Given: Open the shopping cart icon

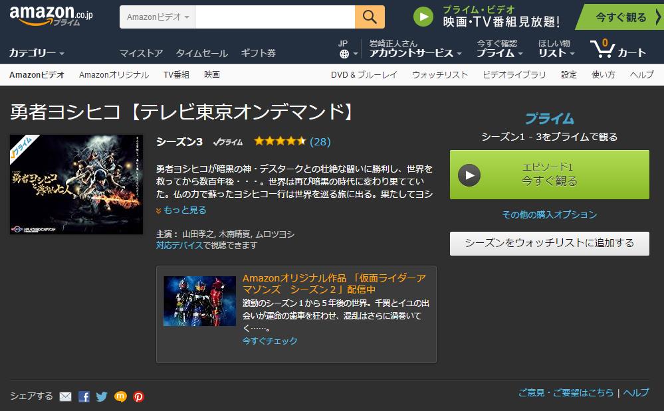Looking at the screenshot, I should [602, 48].
